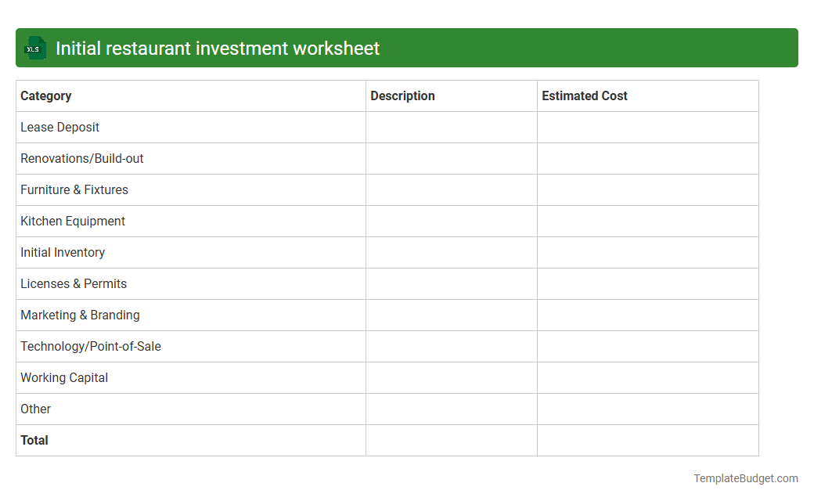Image resolution: width=814 pixels, height=501 pixels.
Task: Select the Total row label
Action: click(x=34, y=440)
